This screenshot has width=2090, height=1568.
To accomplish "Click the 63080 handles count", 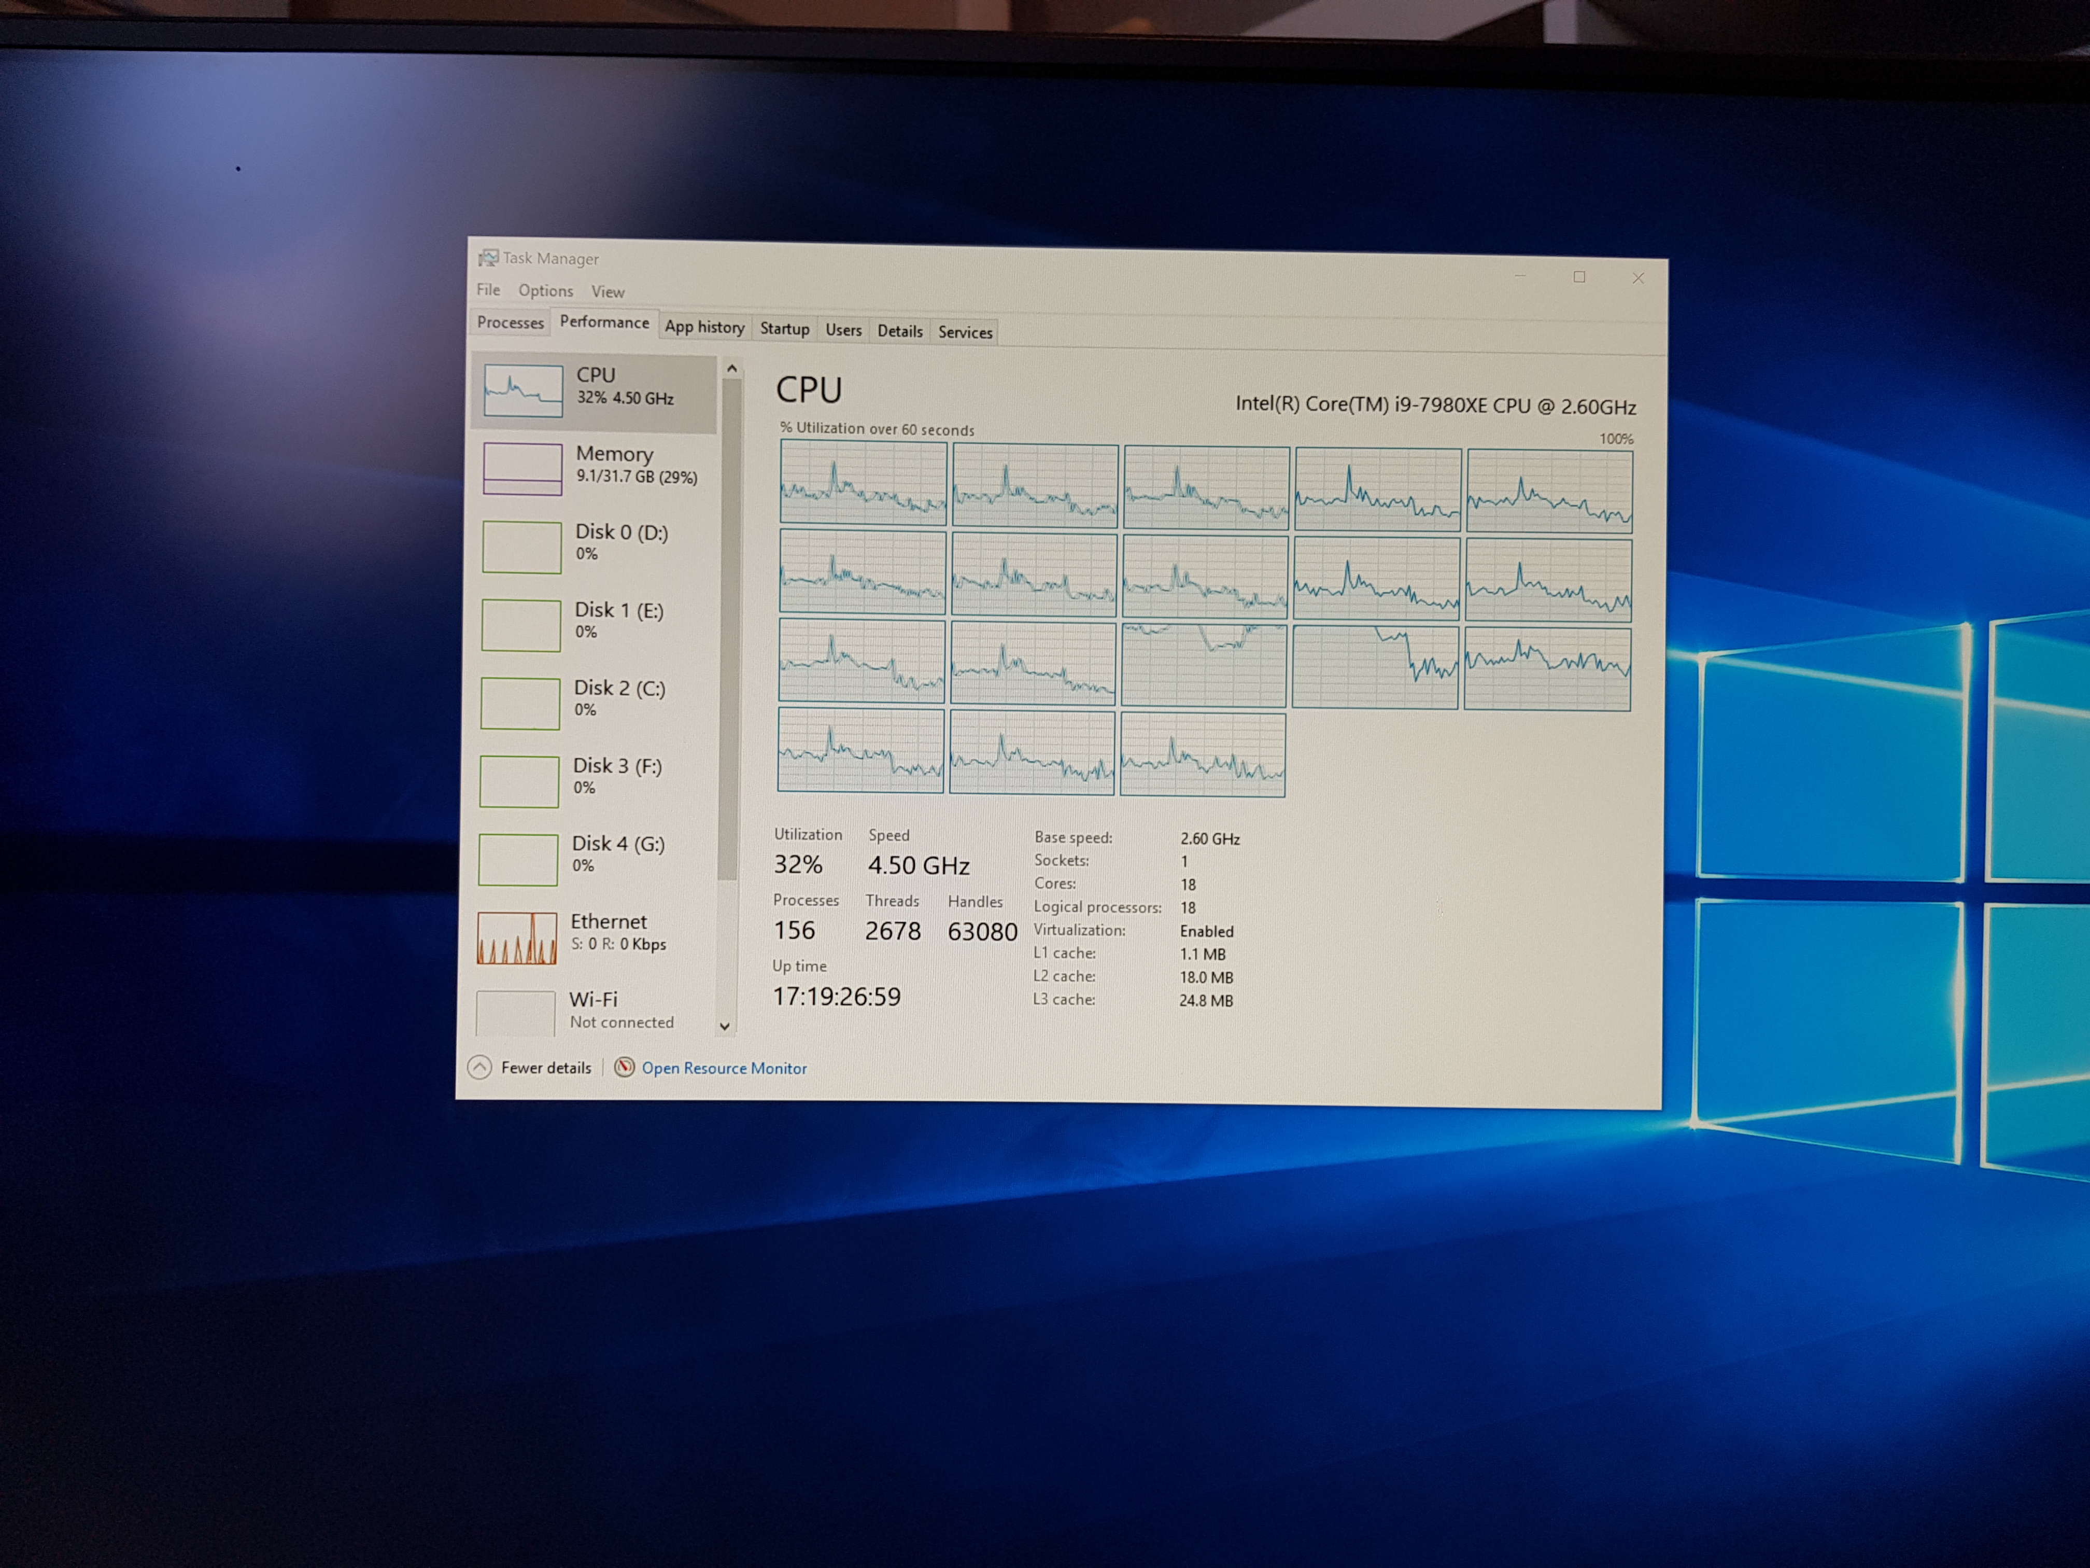I will [x=982, y=932].
